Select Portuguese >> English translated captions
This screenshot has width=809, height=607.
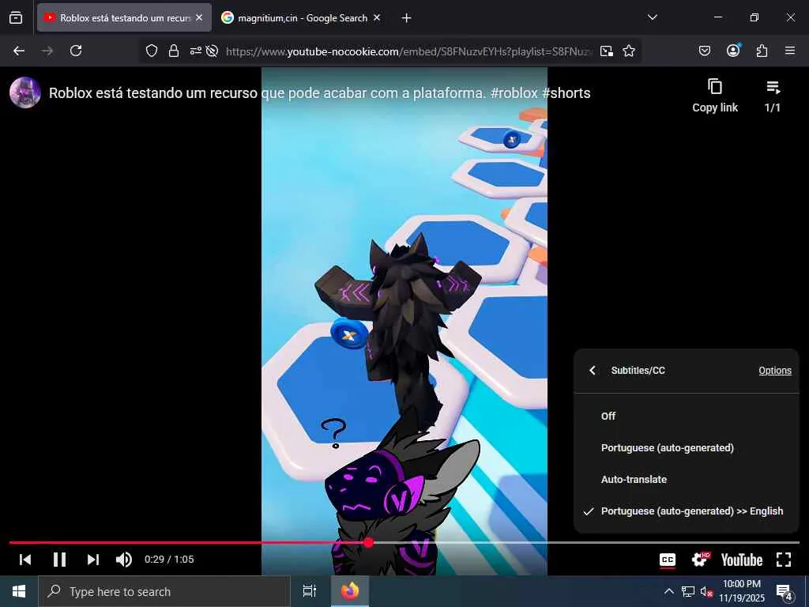[687, 511]
